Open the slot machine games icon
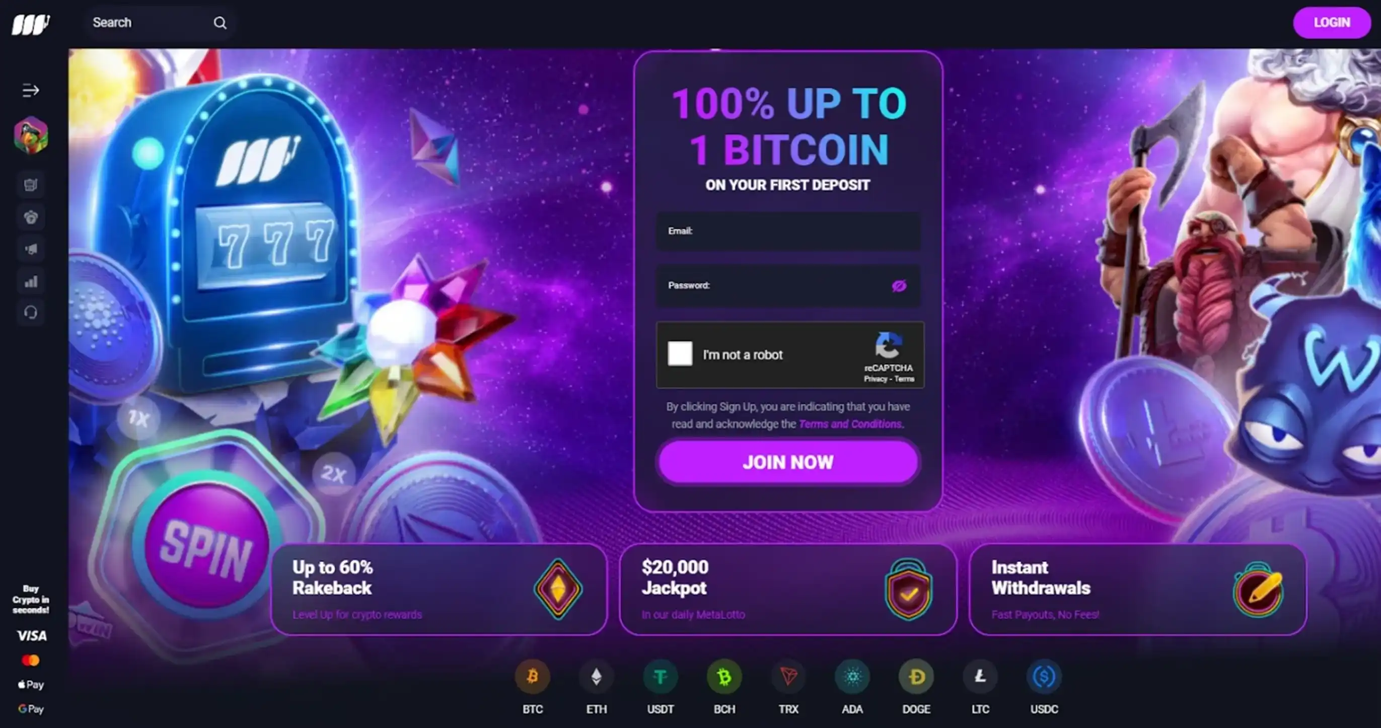 [x=31, y=185]
